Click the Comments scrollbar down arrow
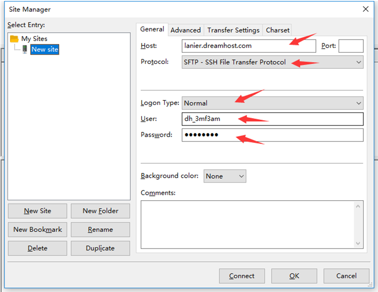This screenshot has height=292, width=378. tap(359, 243)
